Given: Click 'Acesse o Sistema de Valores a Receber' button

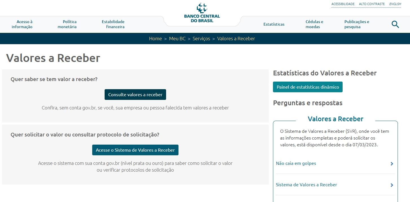Looking at the screenshot, I should [x=135, y=150].
